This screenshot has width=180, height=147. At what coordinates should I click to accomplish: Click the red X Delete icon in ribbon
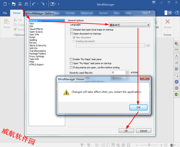pyautogui.click(x=167, y=22)
